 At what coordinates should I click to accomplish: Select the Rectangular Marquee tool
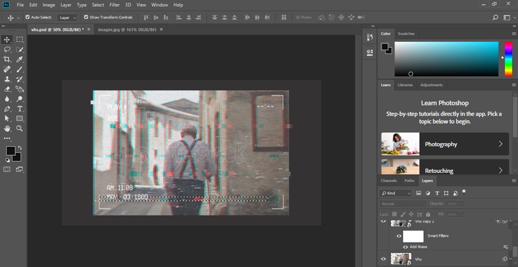pyautogui.click(x=20, y=39)
